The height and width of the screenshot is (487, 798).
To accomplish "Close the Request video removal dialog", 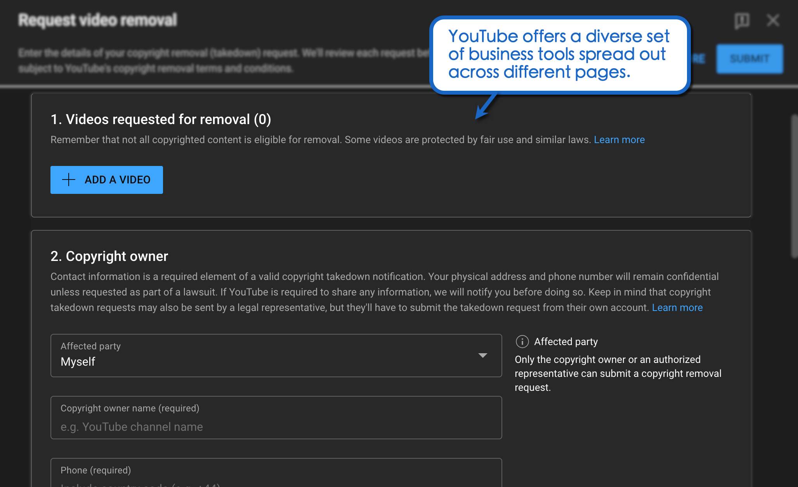I will tap(773, 21).
